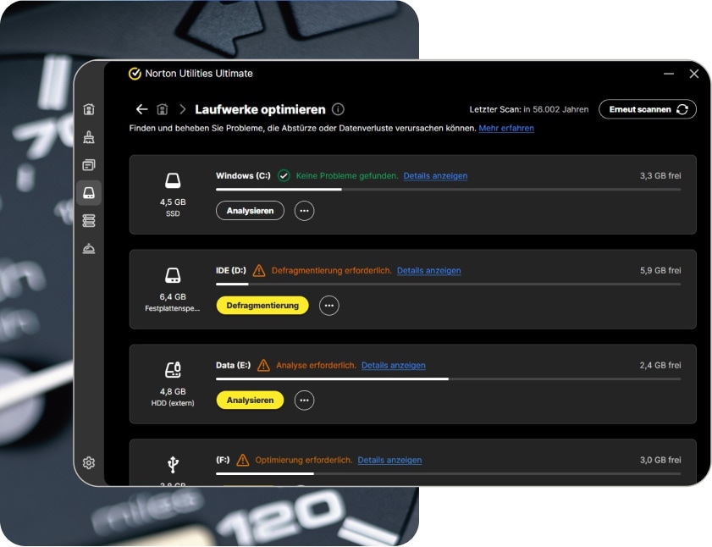Open the duplicate files icon in sidebar
This screenshot has width=712, height=547.
(x=91, y=166)
